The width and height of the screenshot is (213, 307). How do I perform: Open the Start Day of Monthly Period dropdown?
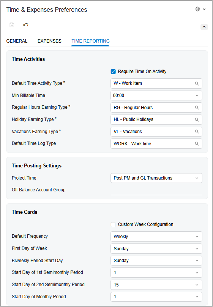point(156,297)
